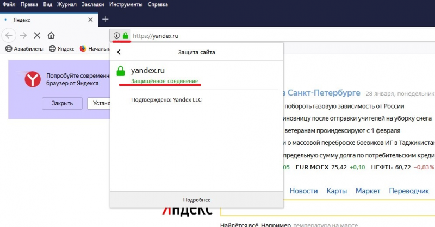Screen dimensions: 435x227
Task: Close the Яндекс tab
Action: pos(90,20)
